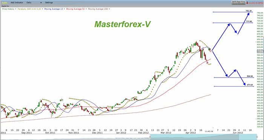Viewport: 264px width, 140px height.
Task: Select the 711.90 price level label
Action: click(249, 21)
